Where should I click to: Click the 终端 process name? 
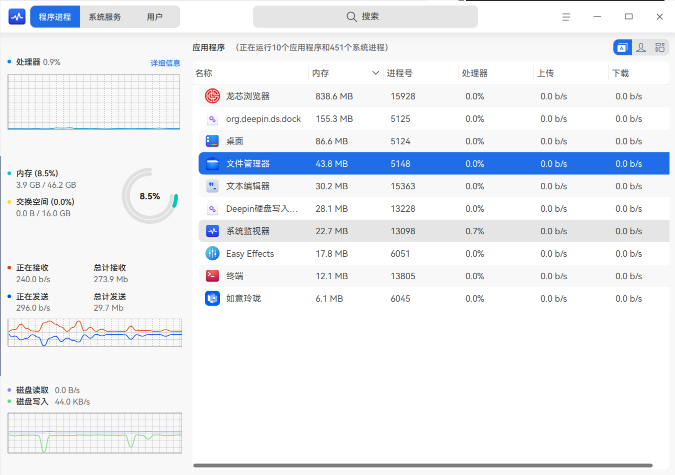pyautogui.click(x=235, y=276)
